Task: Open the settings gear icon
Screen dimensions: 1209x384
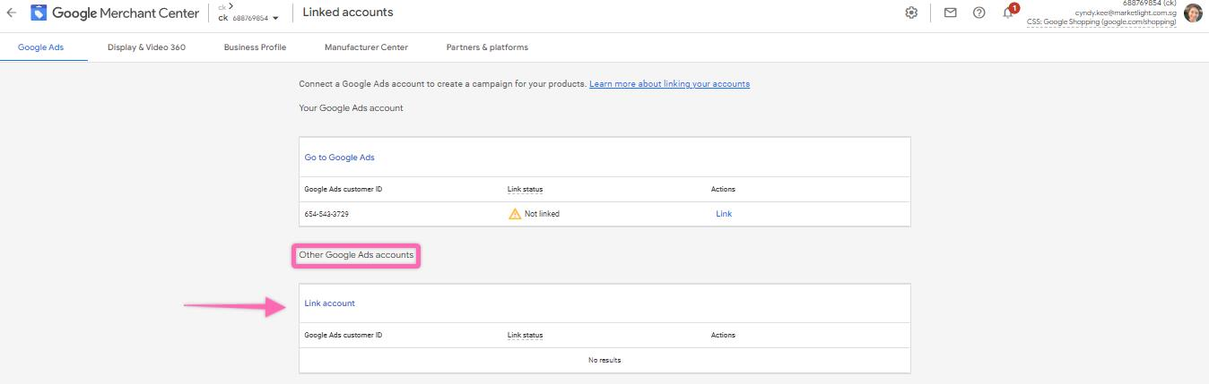Action: tap(911, 13)
